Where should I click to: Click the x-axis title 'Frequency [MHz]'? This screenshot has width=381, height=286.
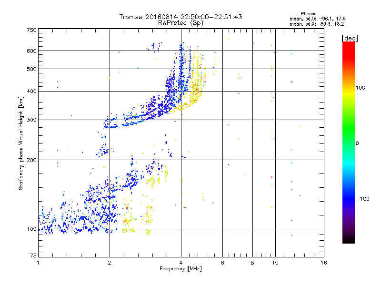pos(180,269)
